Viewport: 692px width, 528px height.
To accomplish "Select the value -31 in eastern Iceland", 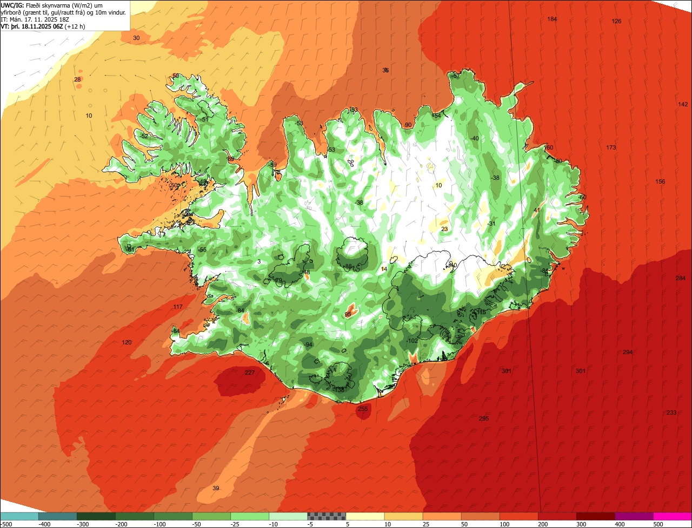I will [x=491, y=224].
